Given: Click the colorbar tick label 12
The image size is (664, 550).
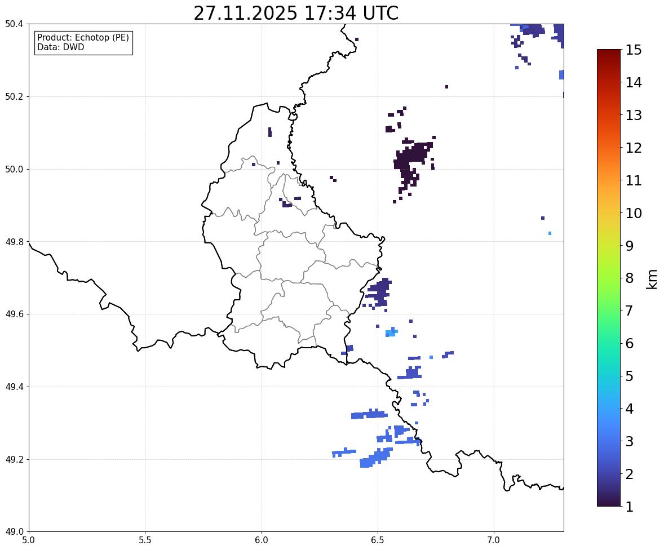Looking at the screenshot, I should pos(634,148).
